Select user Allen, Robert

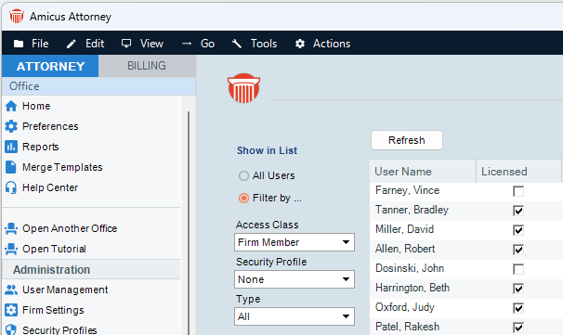pos(405,249)
